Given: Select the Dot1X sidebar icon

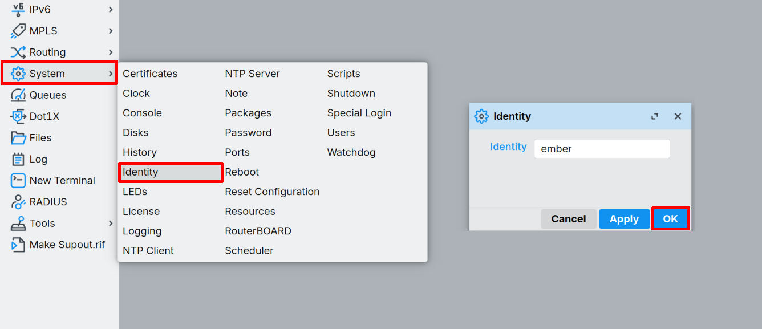Looking at the screenshot, I should coord(17,116).
